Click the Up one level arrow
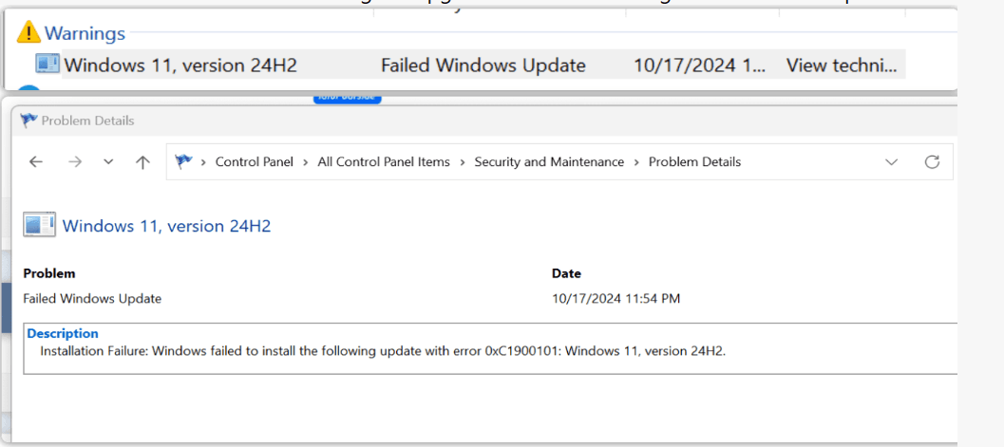The height and width of the screenshot is (447, 1004). [142, 161]
